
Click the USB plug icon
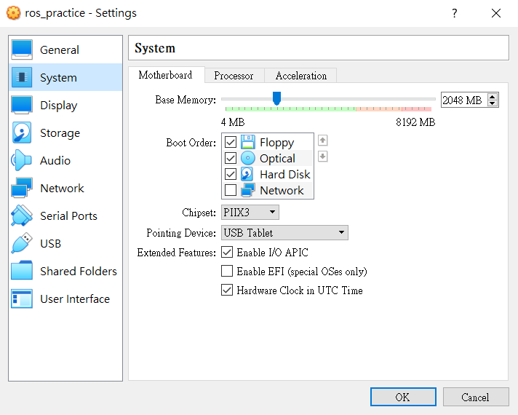coord(22,243)
